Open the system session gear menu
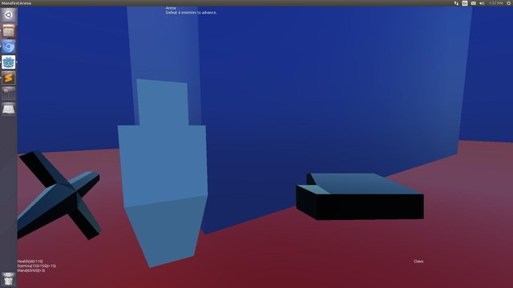Image resolution: width=513 pixels, height=288 pixels. click(509, 3)
